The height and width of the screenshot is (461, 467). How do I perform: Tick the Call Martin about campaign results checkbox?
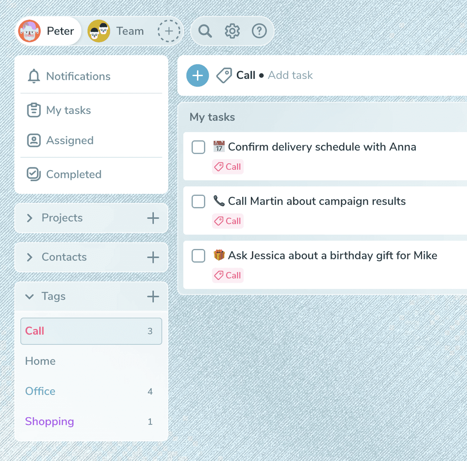(198, 202)
